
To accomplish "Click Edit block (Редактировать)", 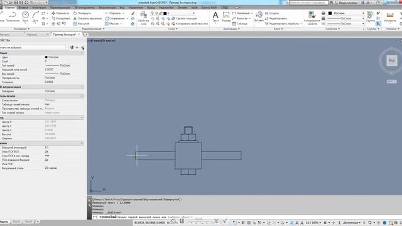I will pyautogui.click(x=276, y=18).
